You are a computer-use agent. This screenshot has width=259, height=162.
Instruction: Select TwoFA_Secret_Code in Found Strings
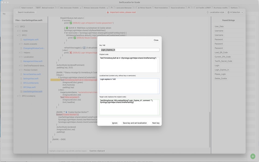[x=223, y=61]
